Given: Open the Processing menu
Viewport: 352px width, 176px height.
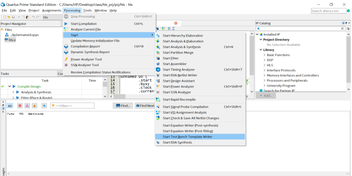Looking at the screenshot, I should point(72,10).
